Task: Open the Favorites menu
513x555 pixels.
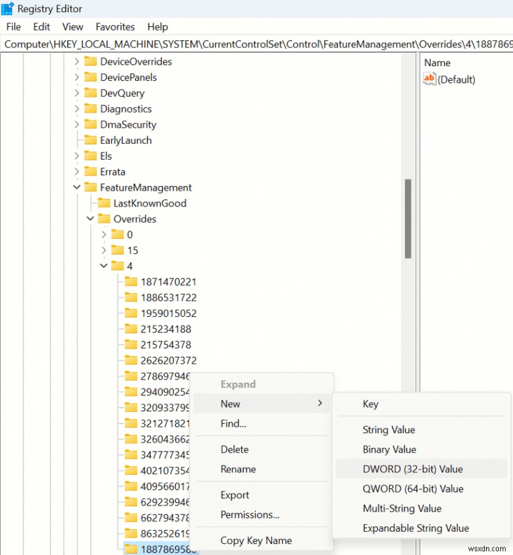Action: 115,27
